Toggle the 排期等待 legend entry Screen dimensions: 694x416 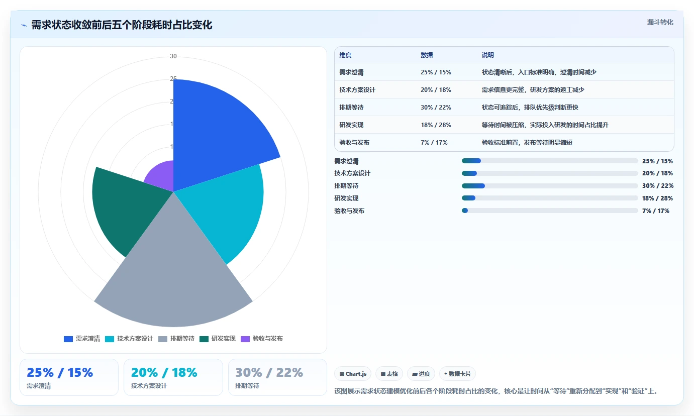tap(176, 339)
